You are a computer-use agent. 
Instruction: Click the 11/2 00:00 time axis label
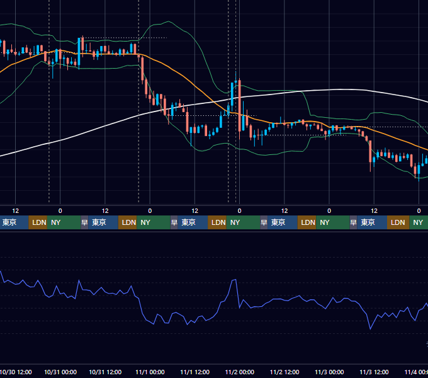click(239, 372)
